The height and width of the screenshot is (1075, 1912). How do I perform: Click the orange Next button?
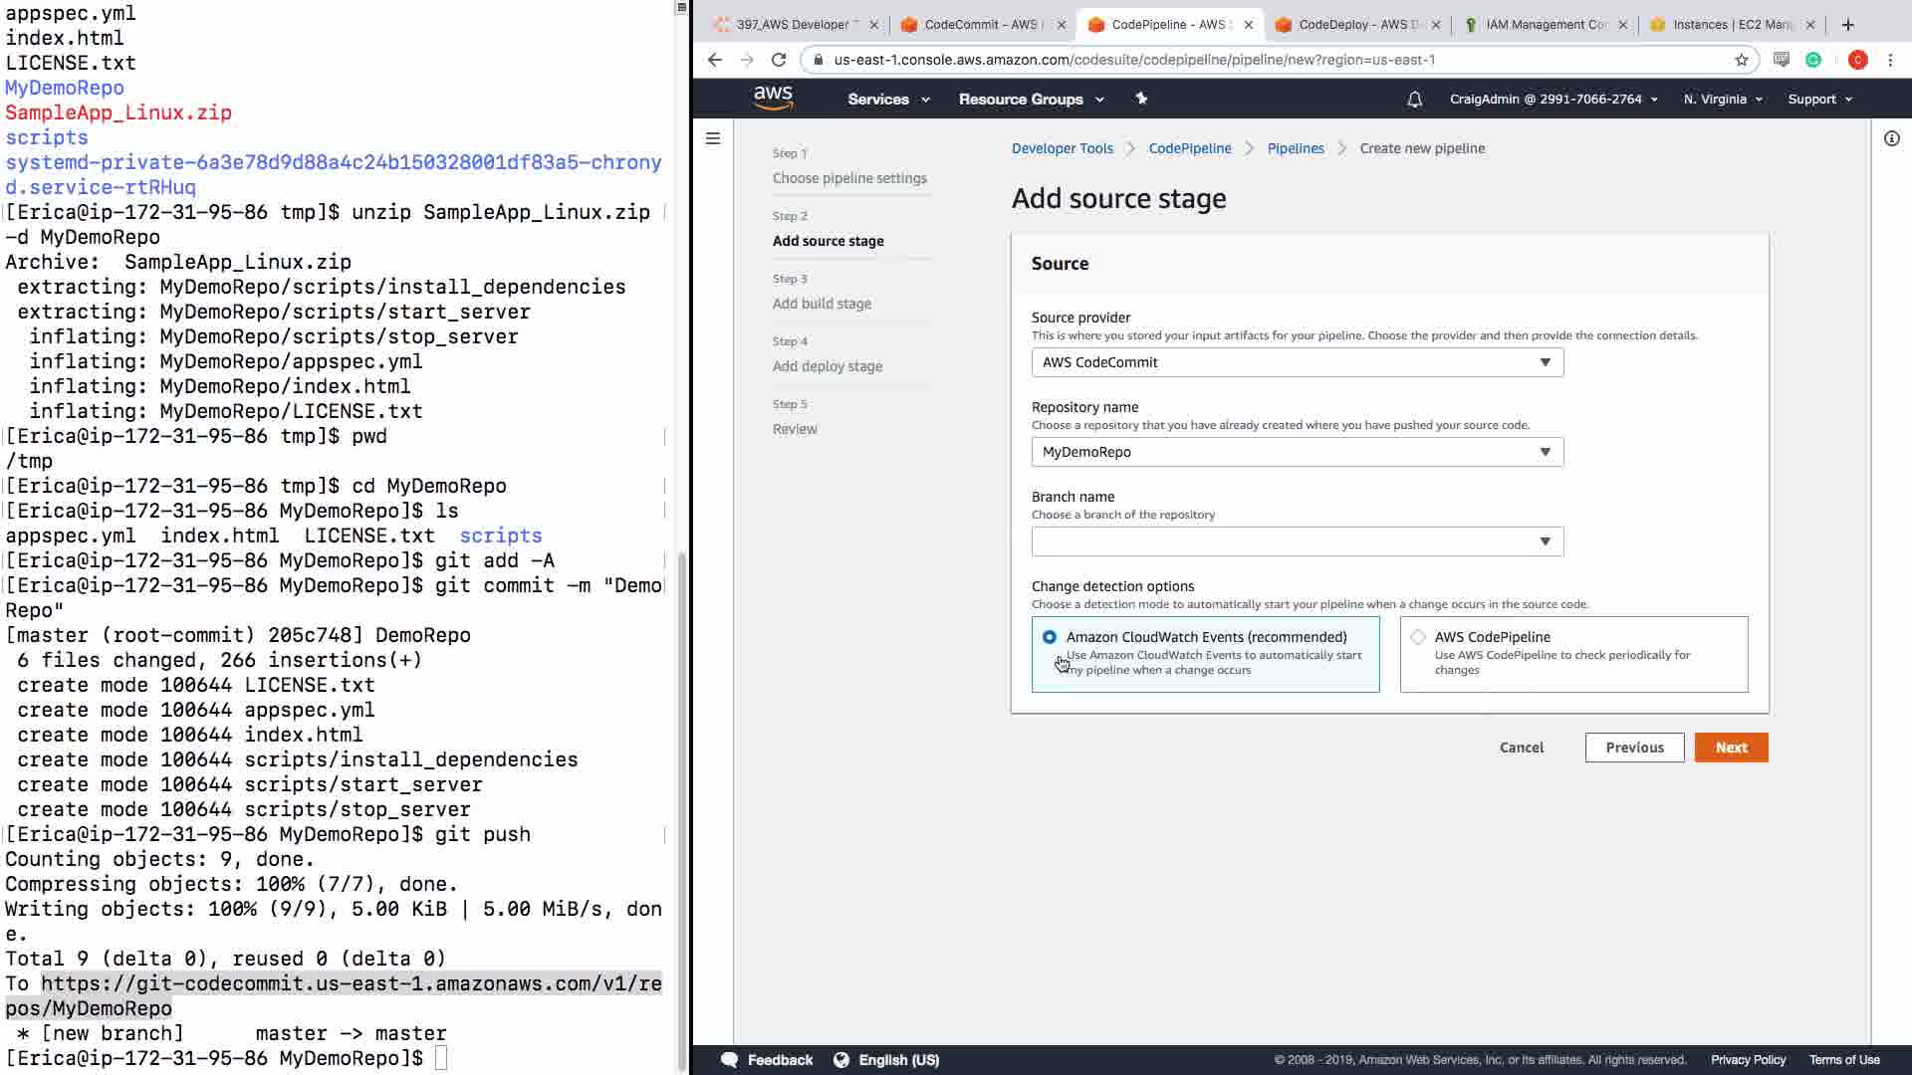coord(1731,748)
